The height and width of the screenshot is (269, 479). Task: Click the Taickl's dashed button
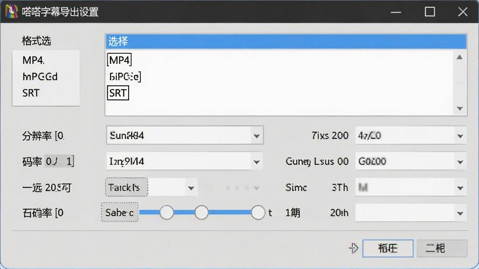pos(126,187)
